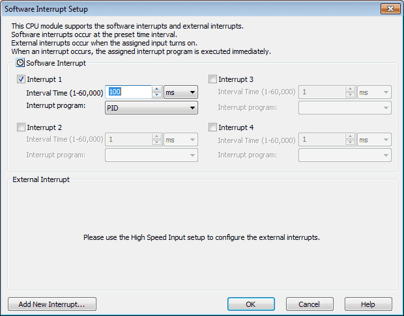Screen dimensions: 404x316
Task: Click the Software Interrupt clock icon
Action: point(20,62)
